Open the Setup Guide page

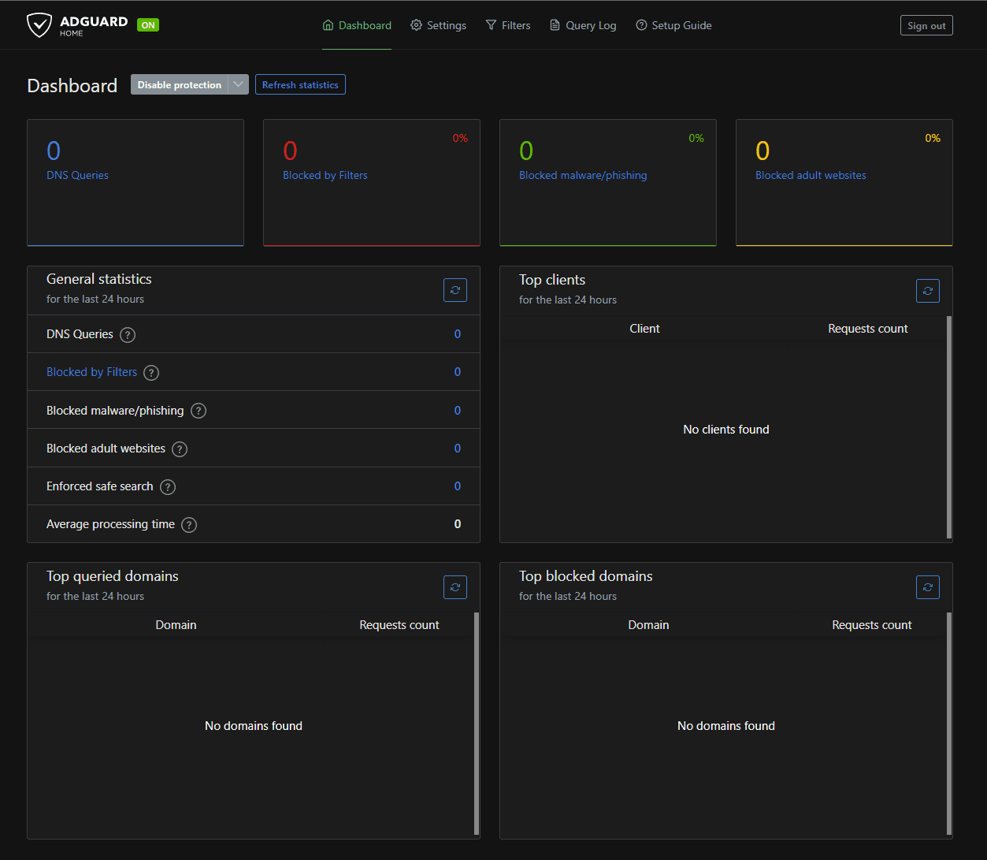click(673, 25)
